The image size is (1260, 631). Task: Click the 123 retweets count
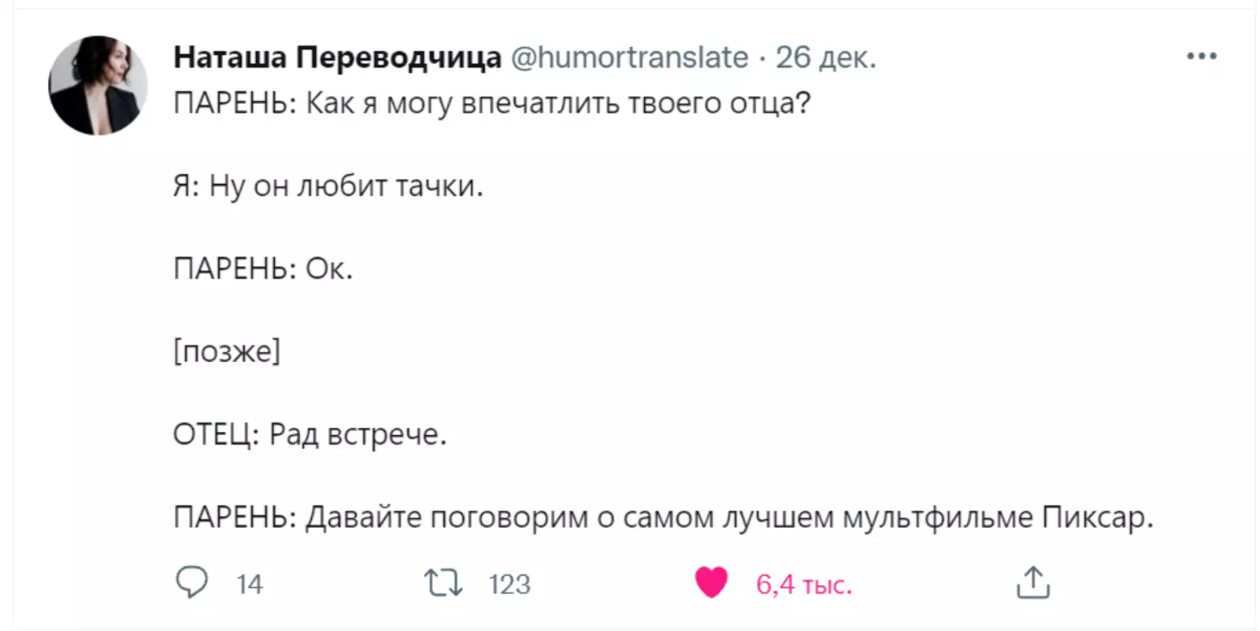[x=510, y=584]
